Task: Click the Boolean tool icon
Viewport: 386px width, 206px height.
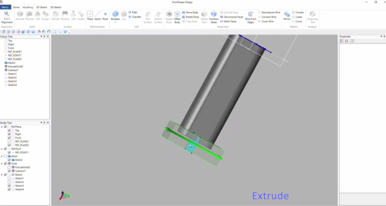Action: (115, 15)
